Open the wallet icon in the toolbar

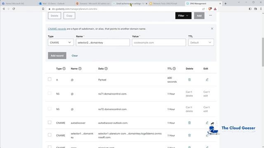point(255,9)
